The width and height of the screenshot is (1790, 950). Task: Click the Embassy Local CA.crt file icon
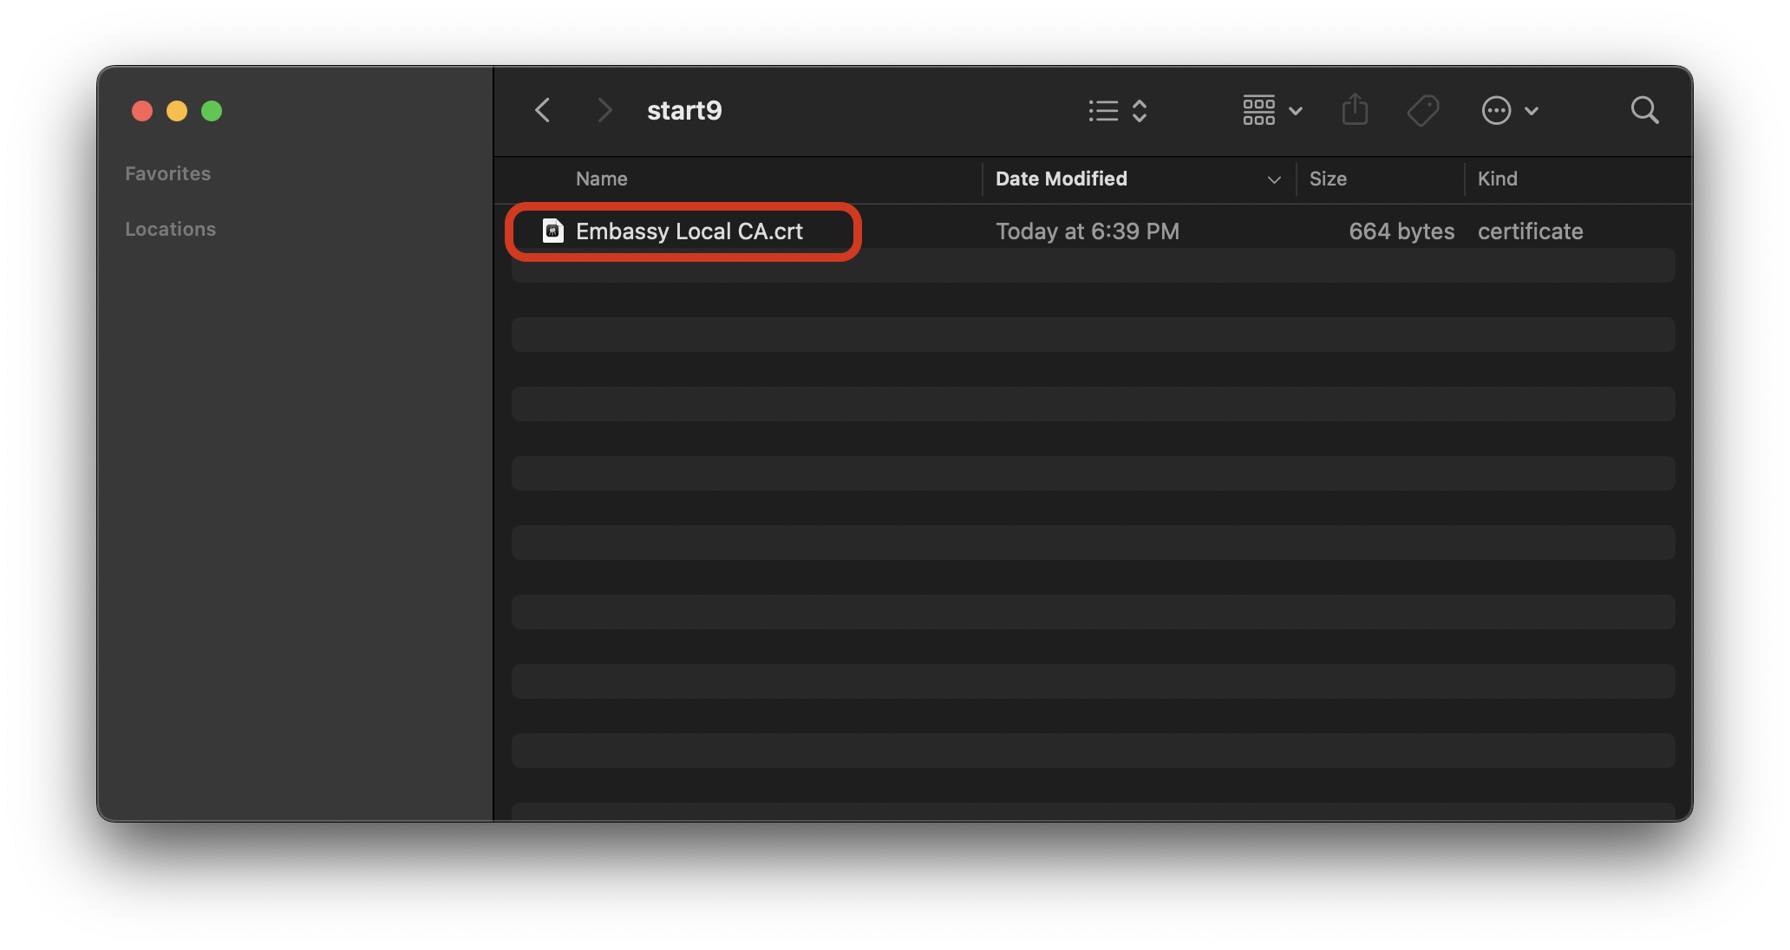pos(552,231)
